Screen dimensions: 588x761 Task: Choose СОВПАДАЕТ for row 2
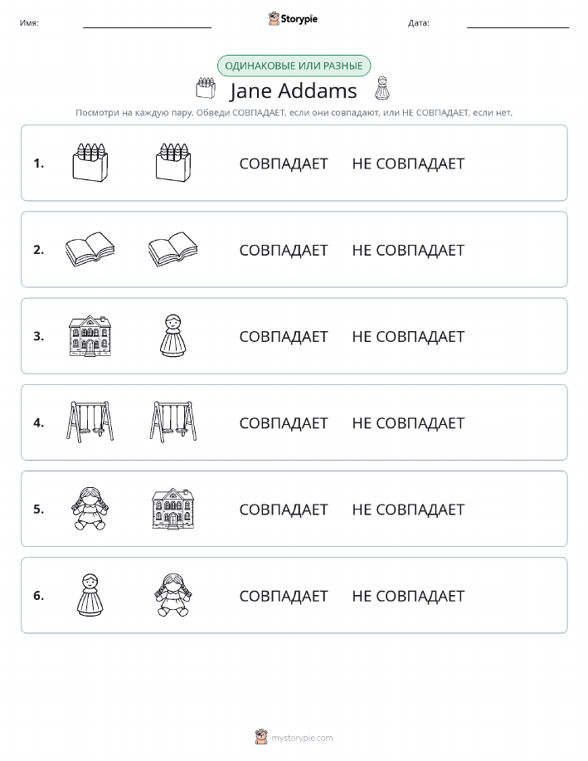[284, 250]
